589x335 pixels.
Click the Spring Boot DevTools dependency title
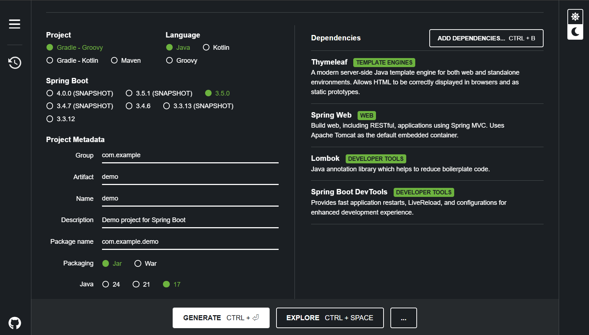(x=349, y=192)
